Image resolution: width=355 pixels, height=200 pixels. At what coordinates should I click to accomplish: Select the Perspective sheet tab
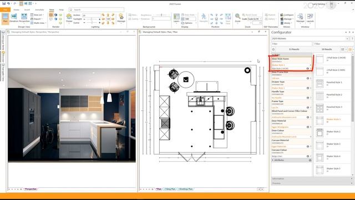31,189
